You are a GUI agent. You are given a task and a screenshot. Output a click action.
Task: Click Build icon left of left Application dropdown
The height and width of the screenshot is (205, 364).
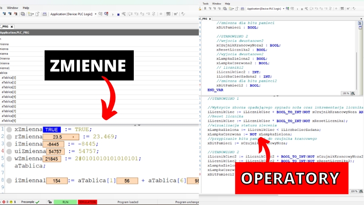point(44,14)
